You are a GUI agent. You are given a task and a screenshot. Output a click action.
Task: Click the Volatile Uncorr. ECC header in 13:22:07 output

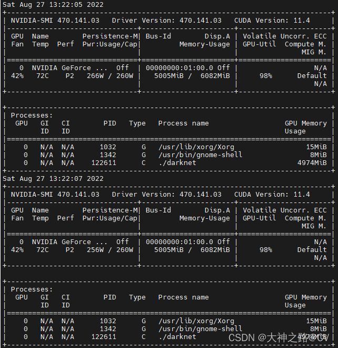(285, 210)
